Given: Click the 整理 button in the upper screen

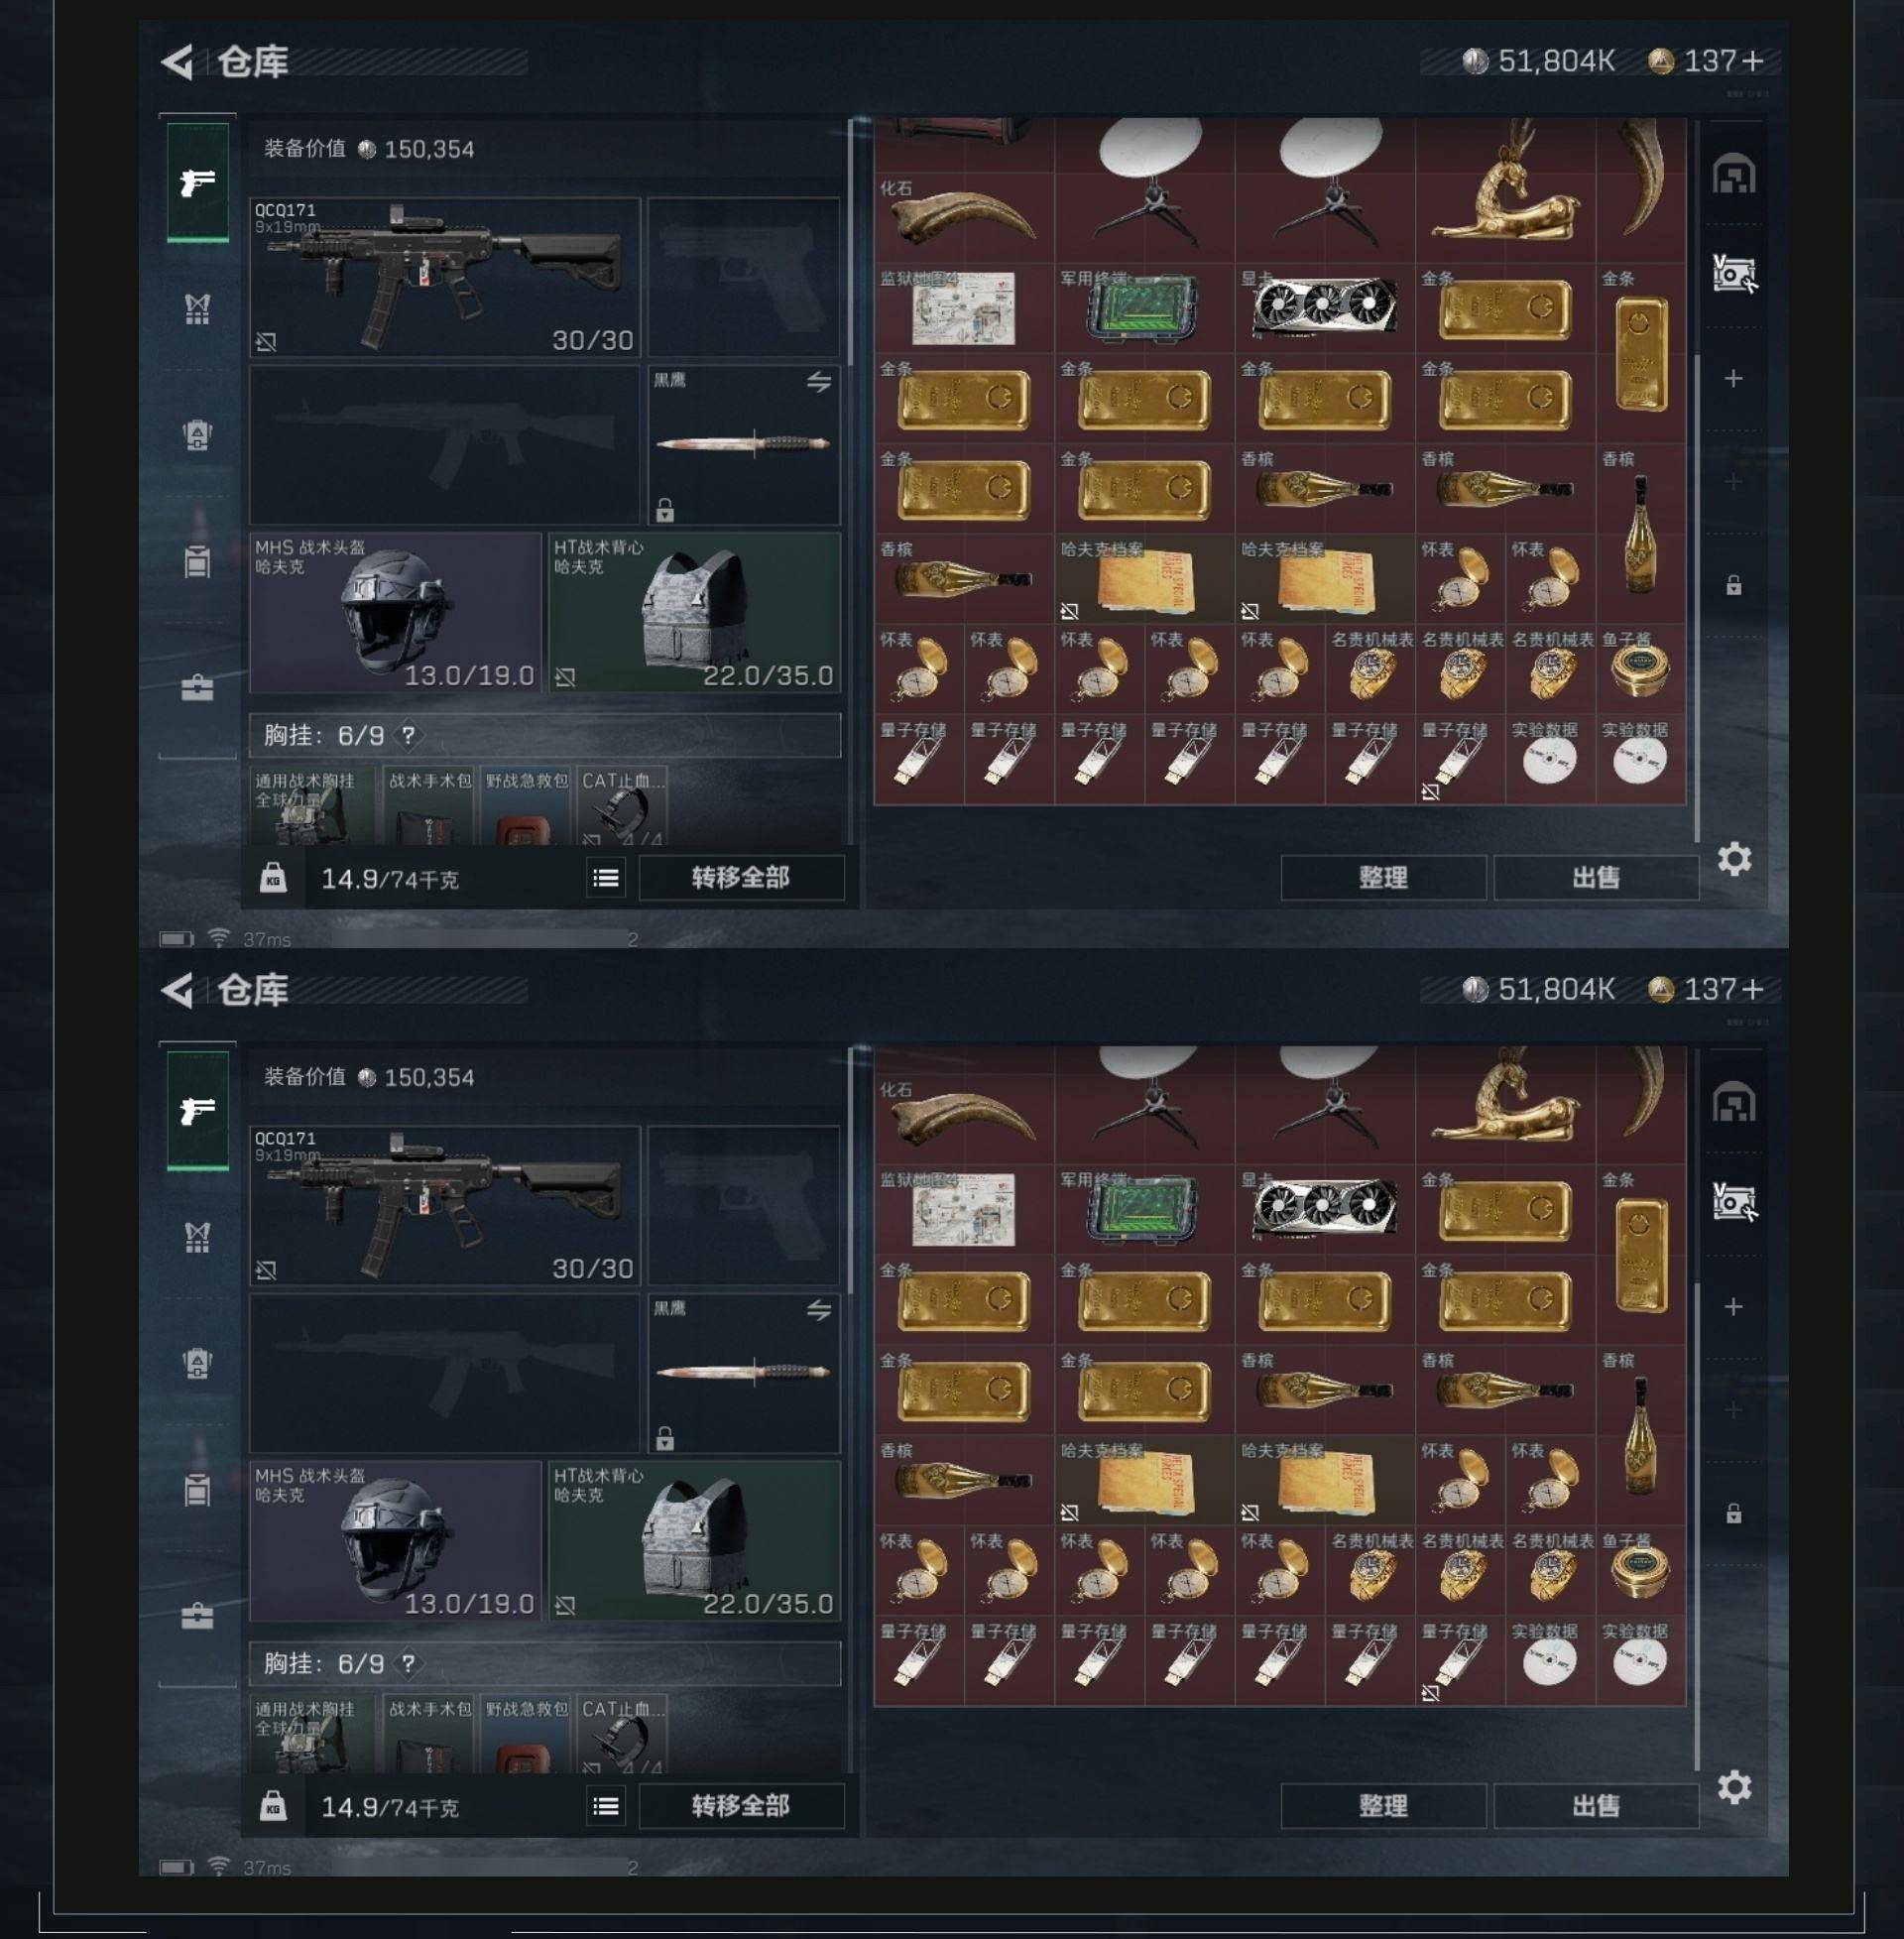Looking at the screenshot, I should [1383, 878].
